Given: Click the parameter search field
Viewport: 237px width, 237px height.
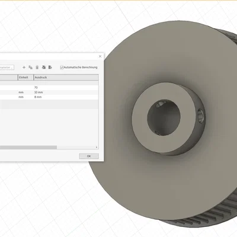Looking at the screenshot, I should [7, 68].
